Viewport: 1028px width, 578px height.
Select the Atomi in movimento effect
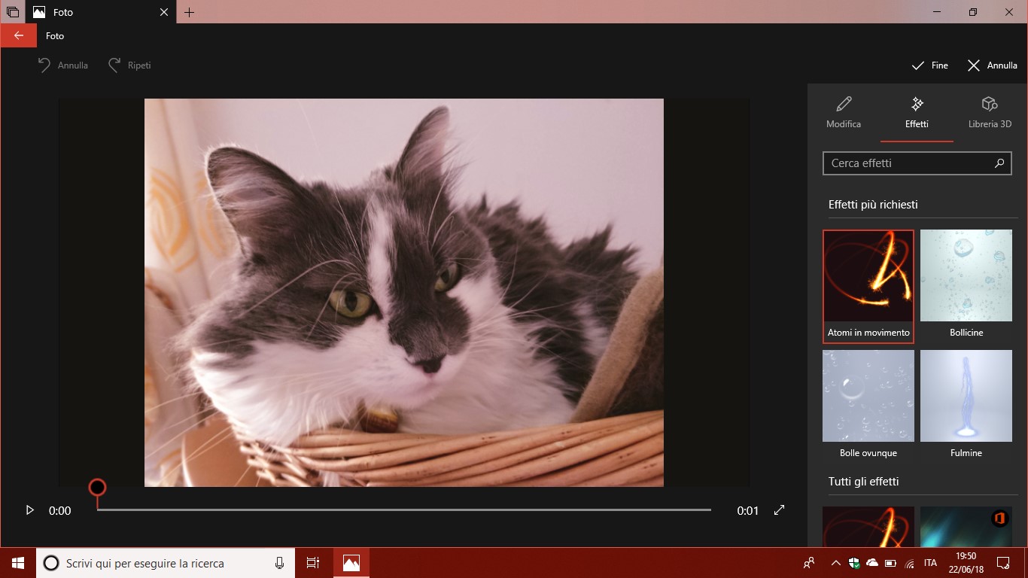point(868,287)
